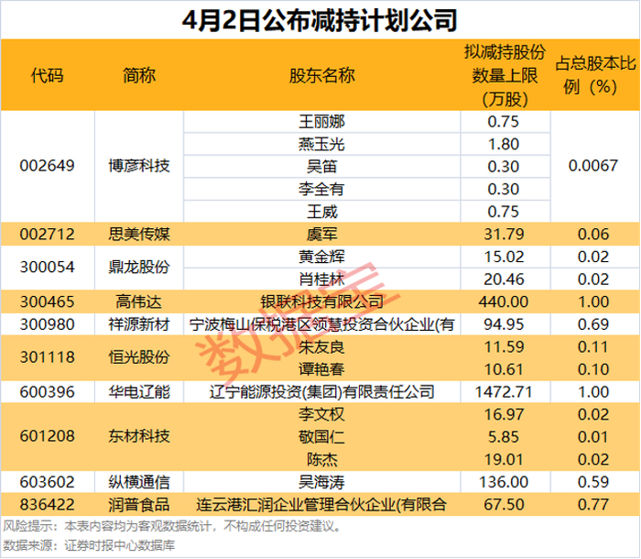Screen dimensions: 641x559
Task: Click the title 4月2日公布减持计划公司
Action: pyautogui.click(x=320, y=20)
